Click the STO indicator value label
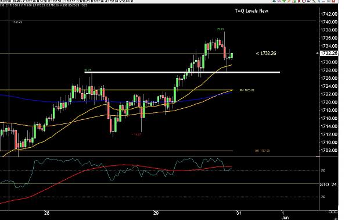Screen dimensions: 363x220 pyautogui.click(x=329, y=184)
